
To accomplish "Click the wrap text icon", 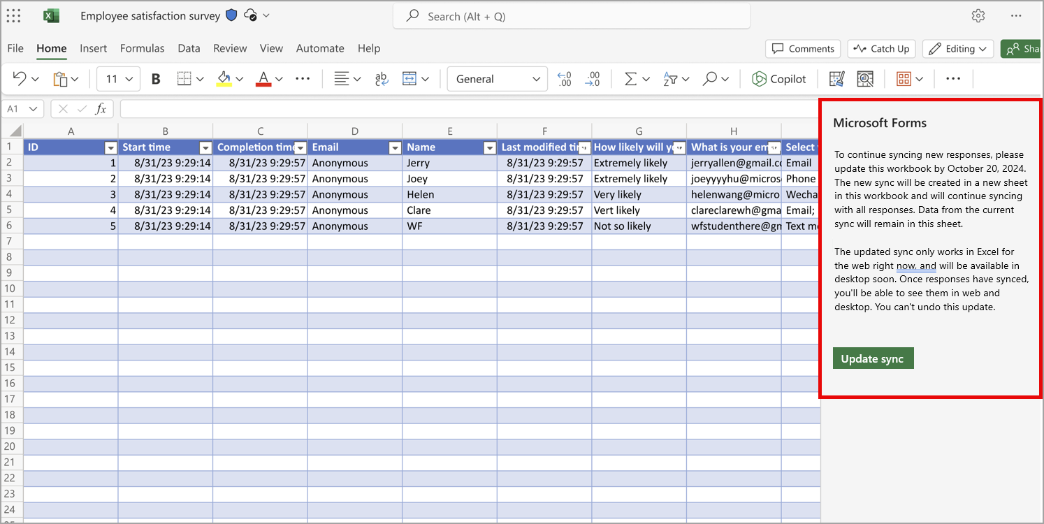I will [x=381, y=78].
